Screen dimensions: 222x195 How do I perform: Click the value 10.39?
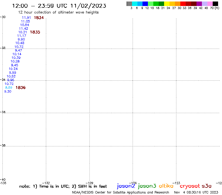(x=16, y=58)
